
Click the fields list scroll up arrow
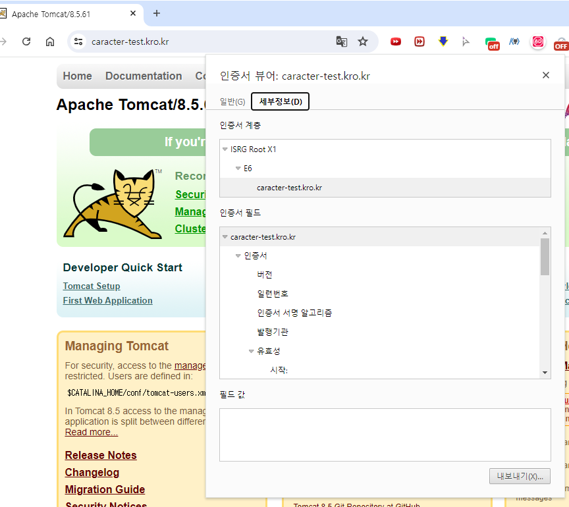(x=545, y=233)
